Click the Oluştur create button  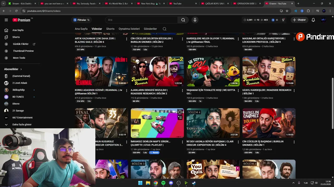pyautogui.click(x=299, y=20)
